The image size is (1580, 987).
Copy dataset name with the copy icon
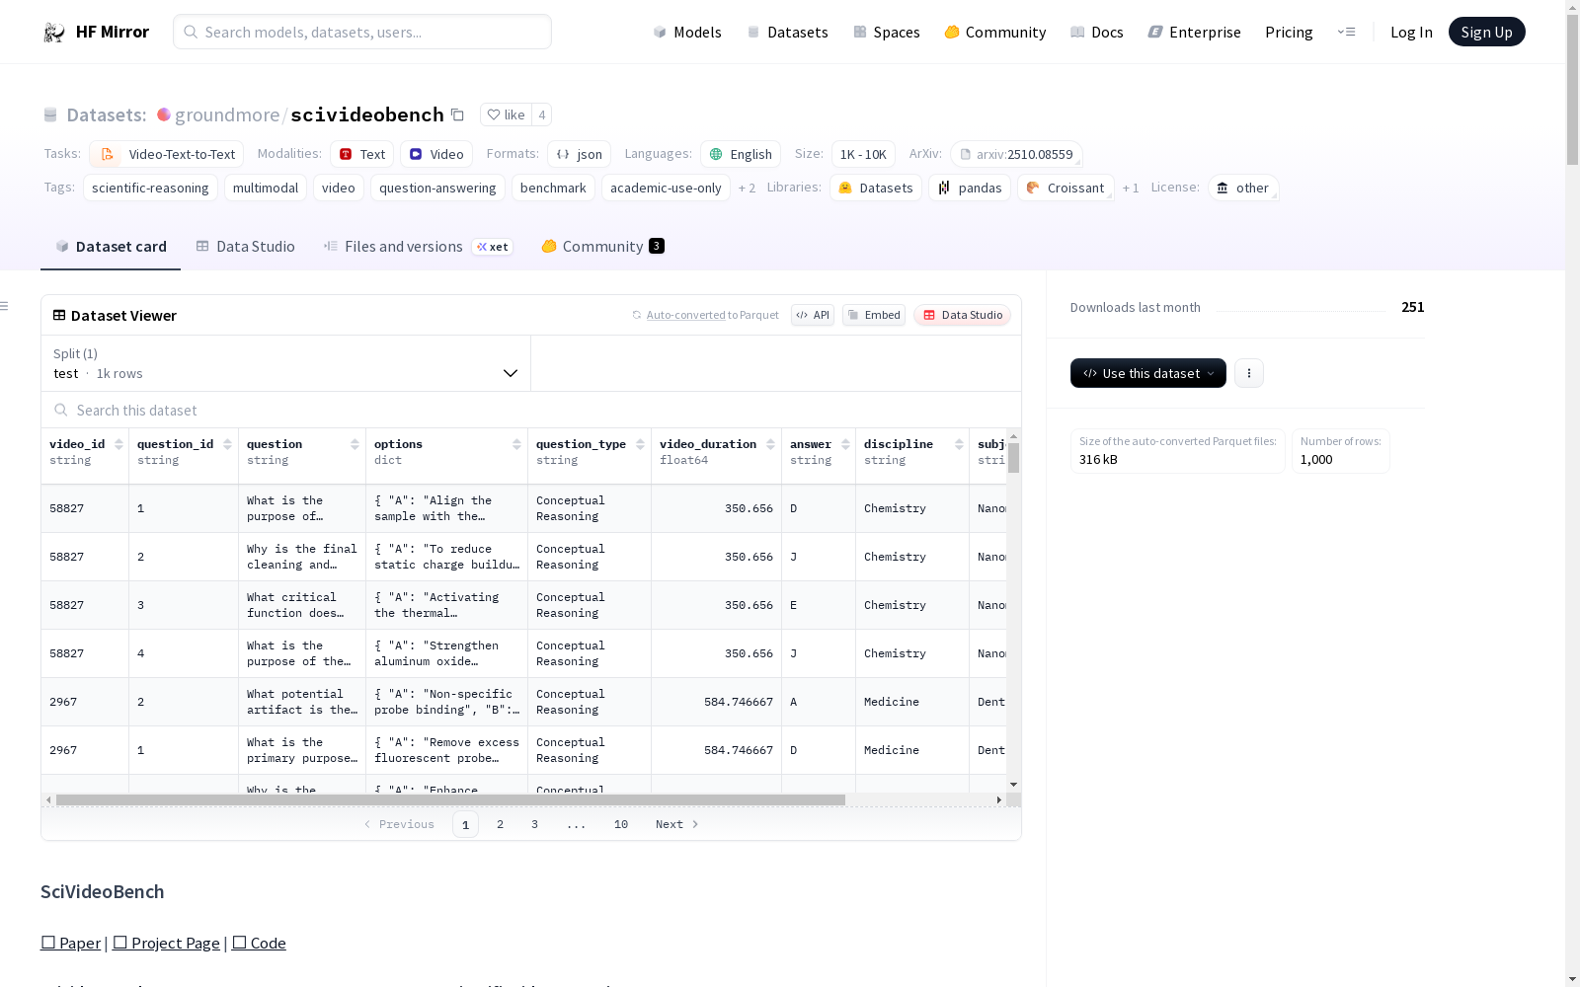coord(457,114)
